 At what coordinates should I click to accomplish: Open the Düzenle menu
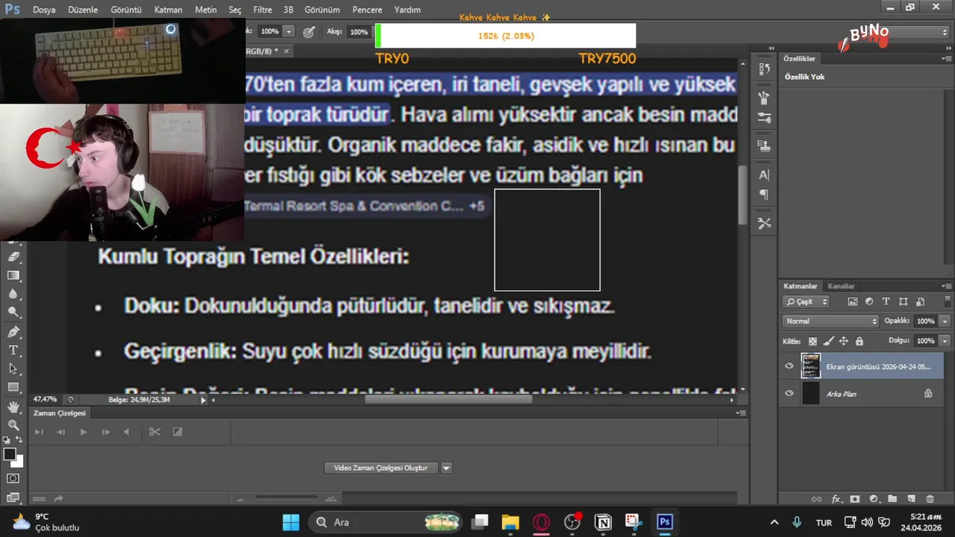pyautogui.click(x=83, y=10)
